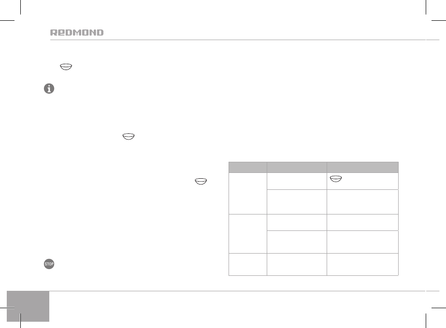
Task: Click the second bowl icon from the top
Action: [128, 138]
